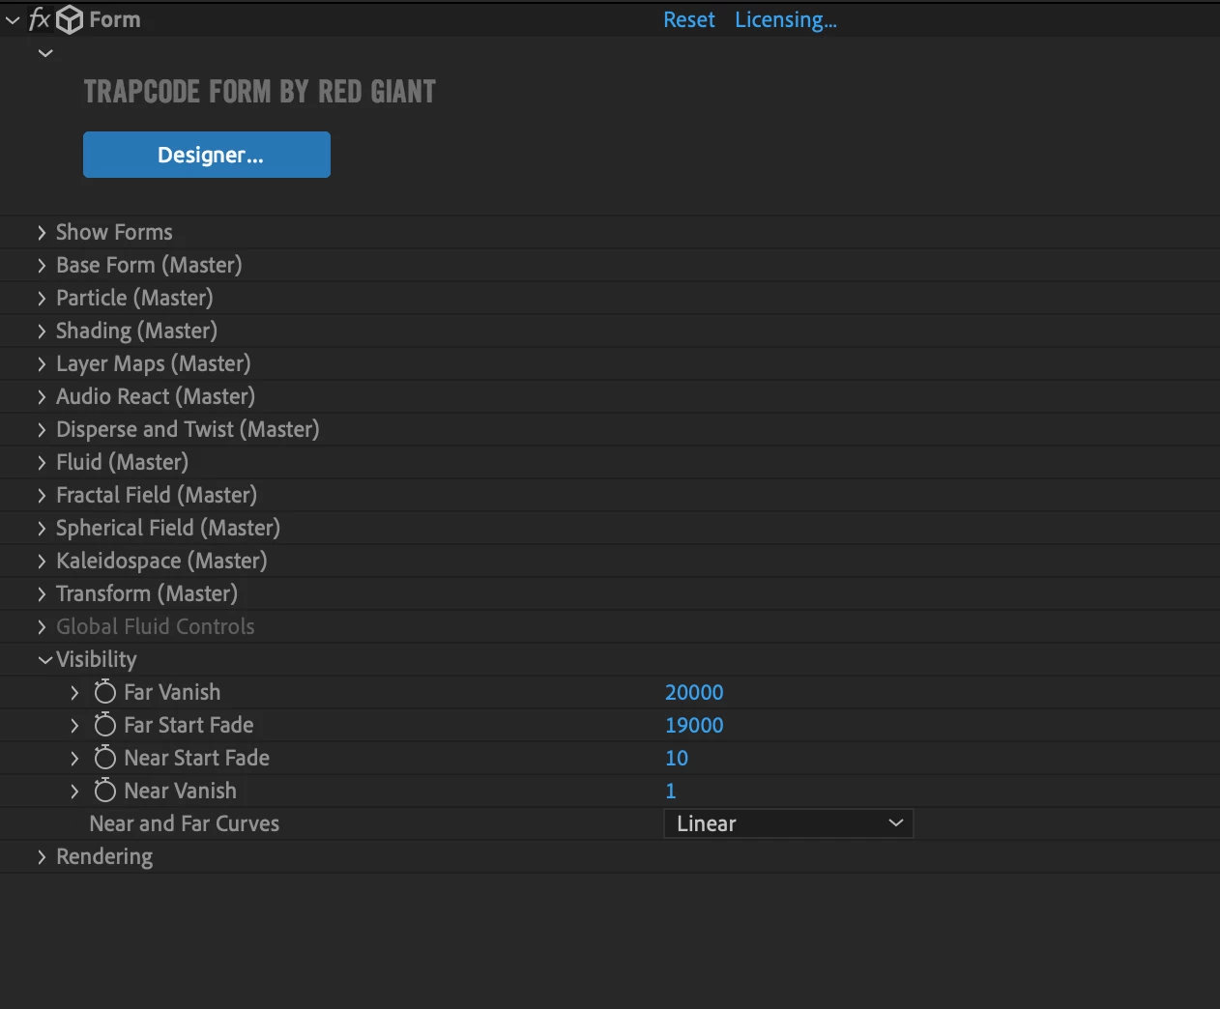Open the Designer window
Viewport: 1220px width, 1009px height.
pyautogui.click(x=207, y=155)
